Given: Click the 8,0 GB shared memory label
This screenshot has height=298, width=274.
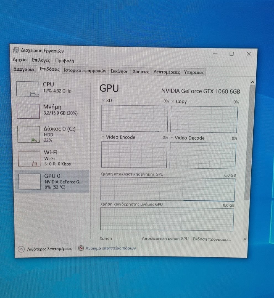Looking at the screenshot, I should [229, 205].
